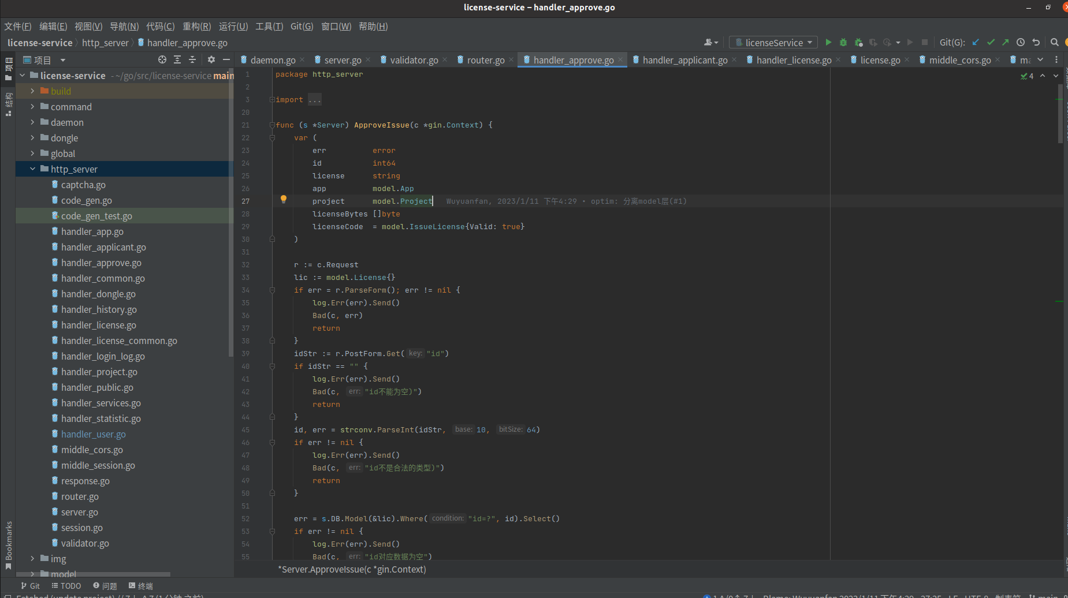Open the 文件(F) menu
Image resolution: width=1068 pixels, height=598 pixels.
tap(18, 26)
